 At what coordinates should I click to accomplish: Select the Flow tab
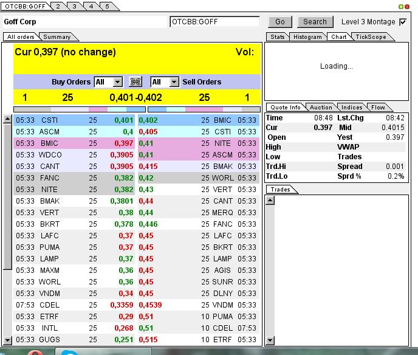click(378, 107)
